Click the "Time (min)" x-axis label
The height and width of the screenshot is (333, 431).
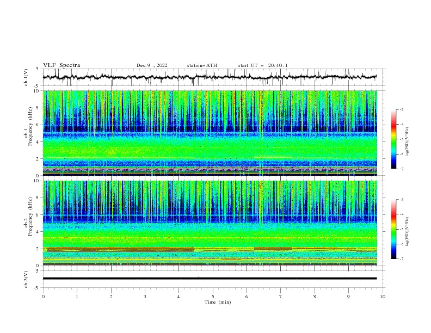click(218, 302)
